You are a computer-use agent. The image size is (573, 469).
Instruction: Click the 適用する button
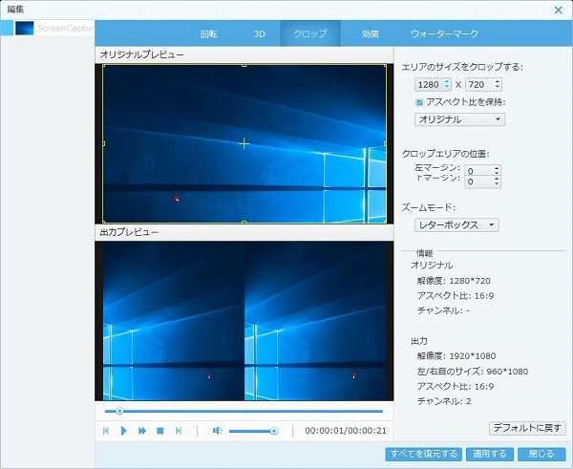(490, 454)
